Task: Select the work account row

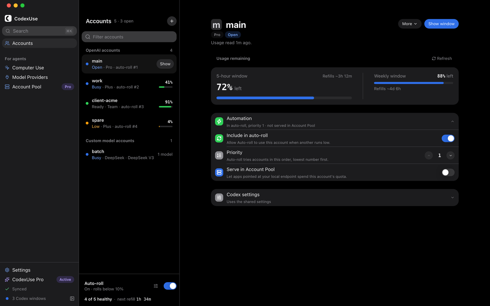Action: click(129, 84)
